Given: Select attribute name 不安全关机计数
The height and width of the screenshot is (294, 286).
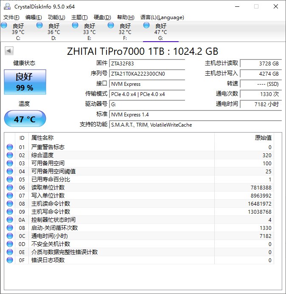Looking at the screenshot, I should coord(50,244).
